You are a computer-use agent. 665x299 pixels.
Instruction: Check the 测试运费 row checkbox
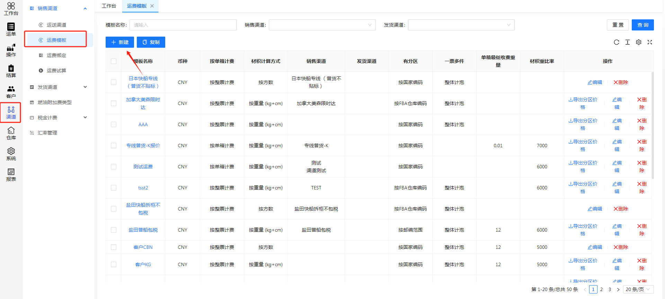(x=114, y=167)
